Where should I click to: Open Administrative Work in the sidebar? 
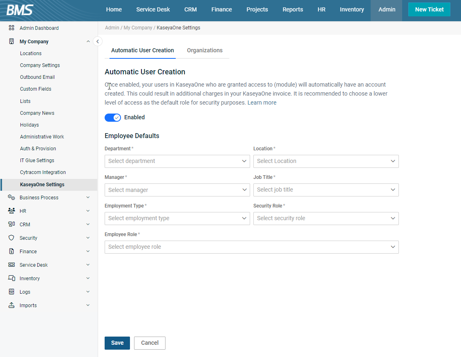click(42, 136)
